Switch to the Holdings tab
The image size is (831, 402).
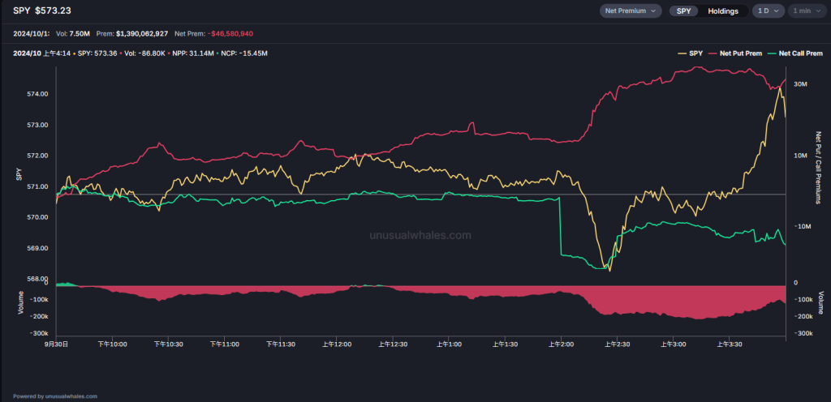(722, 11)
